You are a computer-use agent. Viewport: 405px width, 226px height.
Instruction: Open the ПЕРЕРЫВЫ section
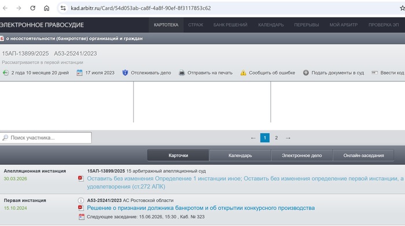click(306, 25)
